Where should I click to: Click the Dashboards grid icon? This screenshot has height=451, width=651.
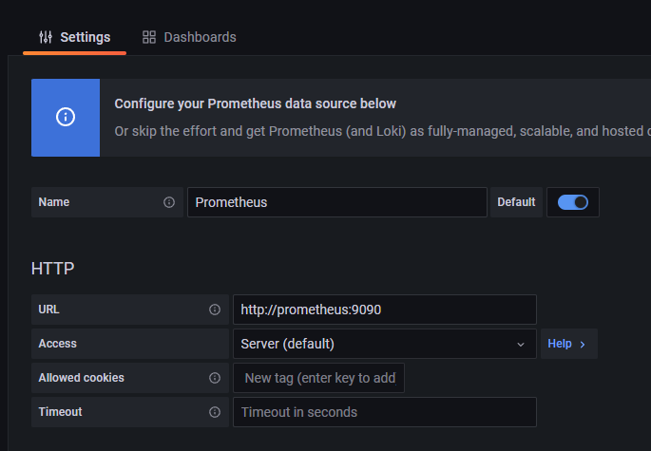tap(148, 37)
